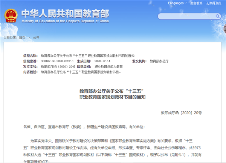The height and width of the screenshot is (163, 226).
Task: Click the 内容概述 summary text
Action: coord(81,71)
